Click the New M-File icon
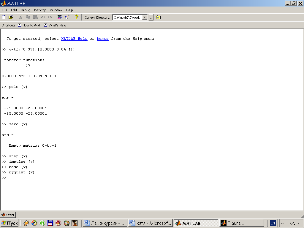 point(4,17)
